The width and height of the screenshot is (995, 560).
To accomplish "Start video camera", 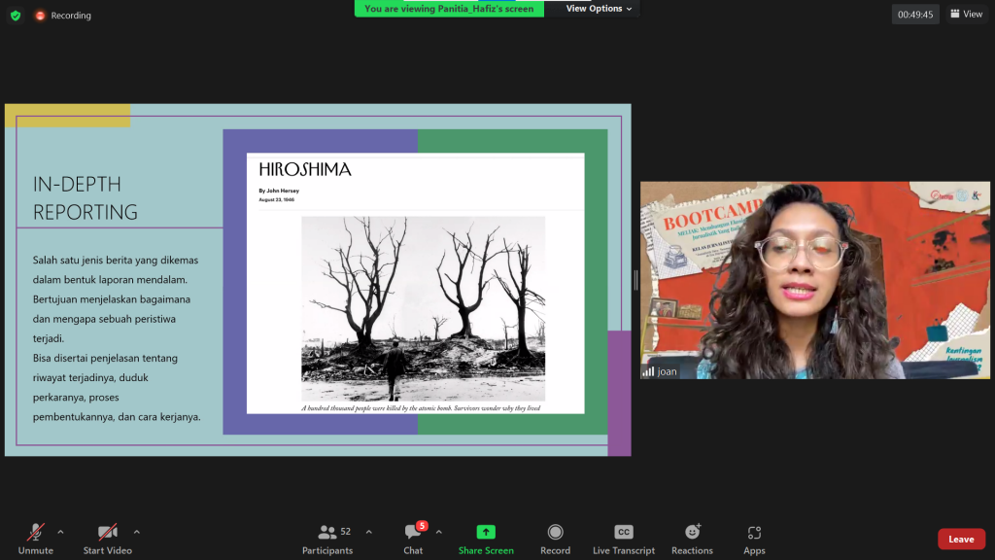I will tap(107, 539).
